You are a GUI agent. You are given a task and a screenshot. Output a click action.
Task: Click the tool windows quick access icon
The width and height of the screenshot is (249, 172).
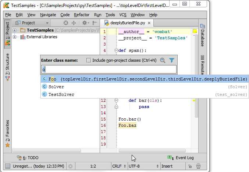pyautogui.click(x=8, y=166)
